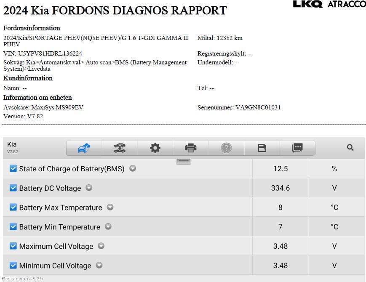
Task: Uncheck State of Charge of Battery(BMS)
Action: (13, 169)
